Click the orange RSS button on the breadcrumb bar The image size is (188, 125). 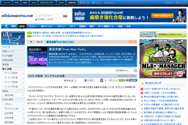[x=133, y=42]
